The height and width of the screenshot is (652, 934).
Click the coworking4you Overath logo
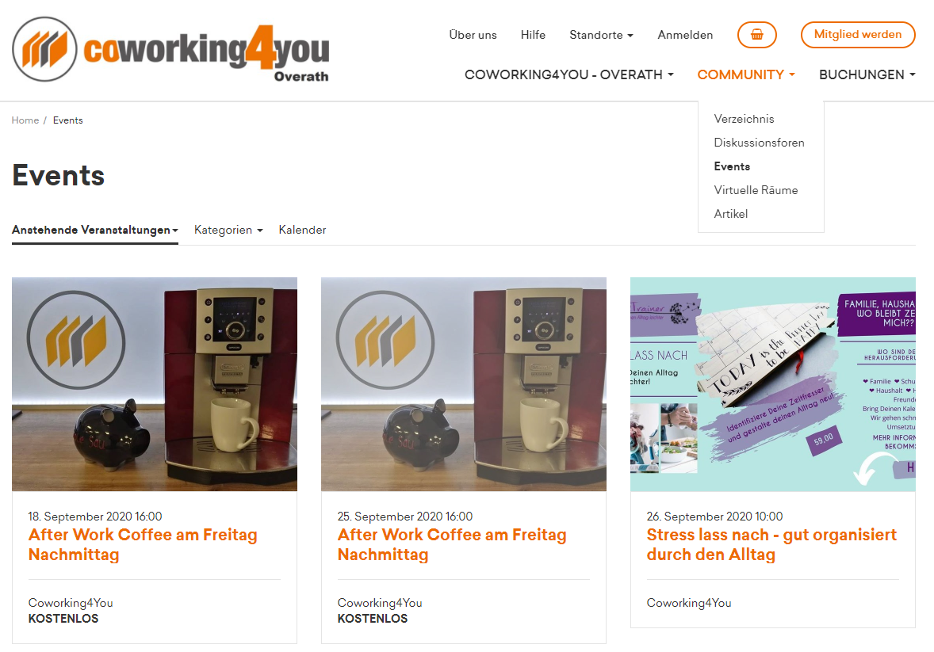[x=170, y=50]
